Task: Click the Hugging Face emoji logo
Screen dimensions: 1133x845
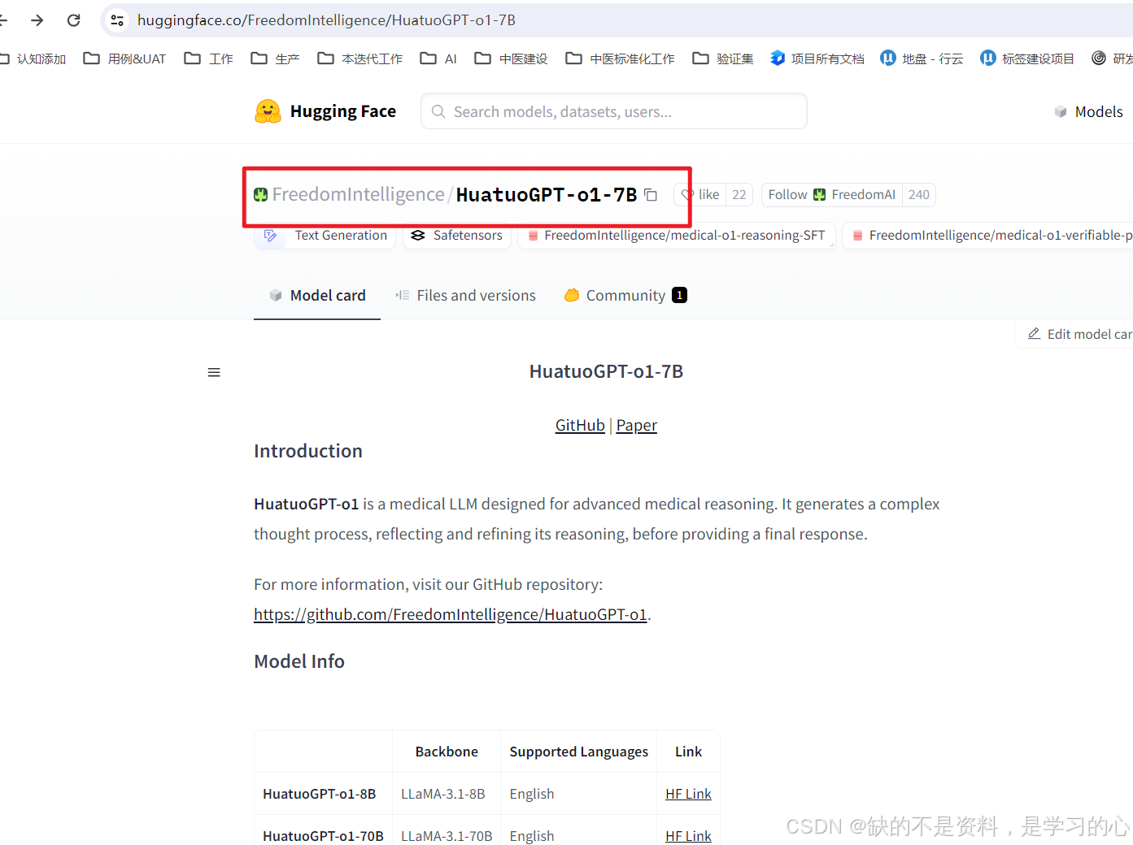Action: tap(268, 111)
